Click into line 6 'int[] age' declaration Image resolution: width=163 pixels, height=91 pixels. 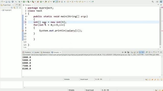click(50, 22)
